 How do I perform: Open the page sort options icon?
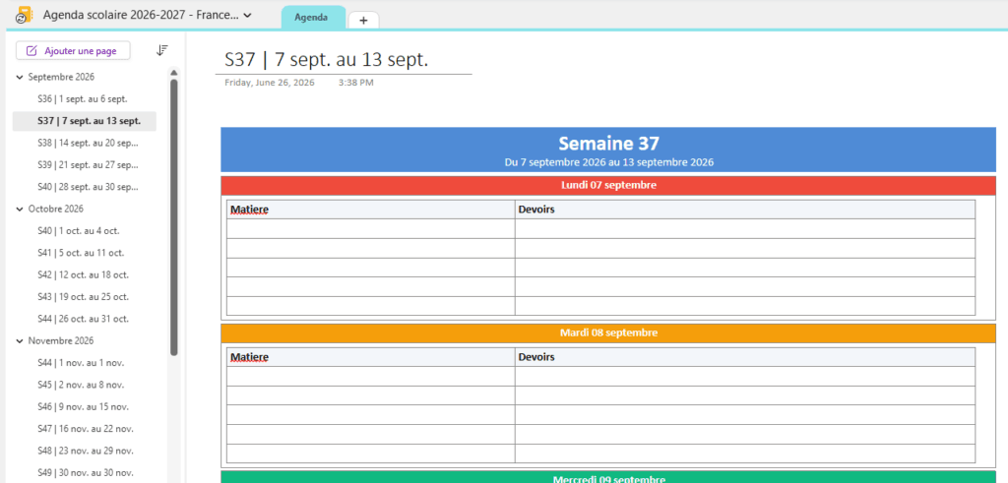point(162,50)
